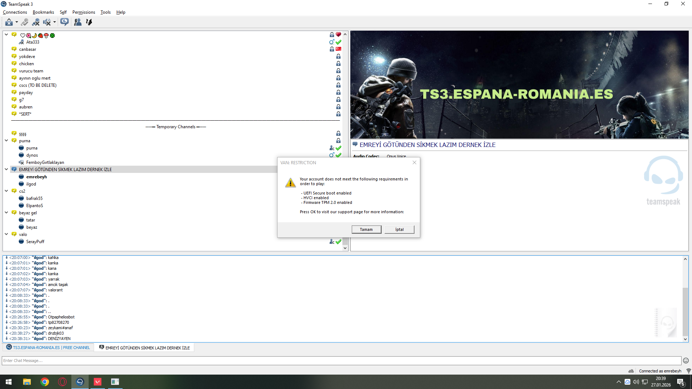Viewport: 692px width, 389px height.
Task: Open the speaker mute dropdown arrow
Action: (54, 22)
